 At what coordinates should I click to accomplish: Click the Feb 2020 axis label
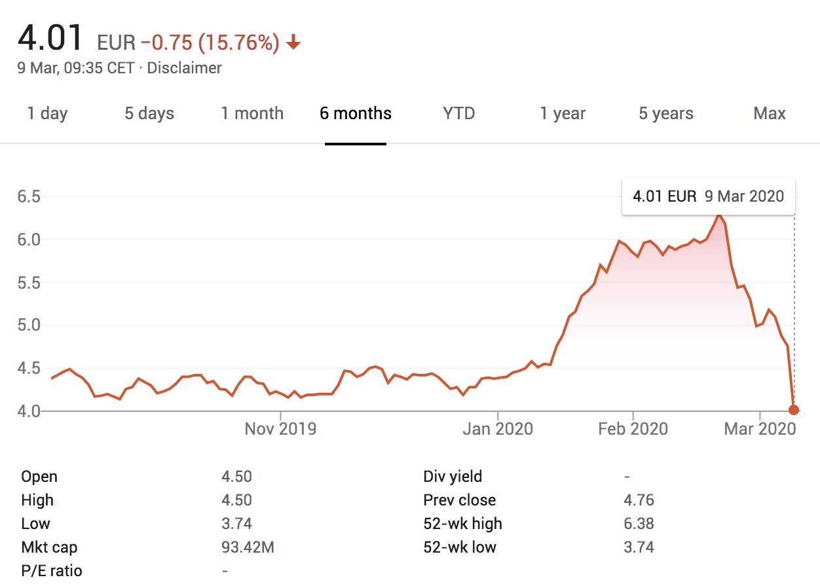click(x=633, y=429)
